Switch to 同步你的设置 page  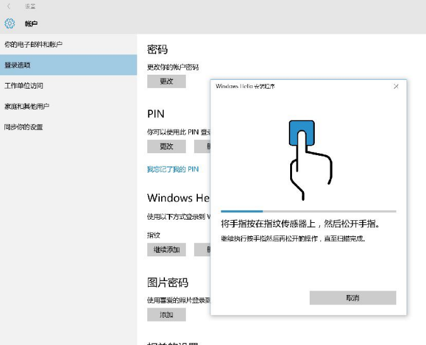[x=24, y=127]
